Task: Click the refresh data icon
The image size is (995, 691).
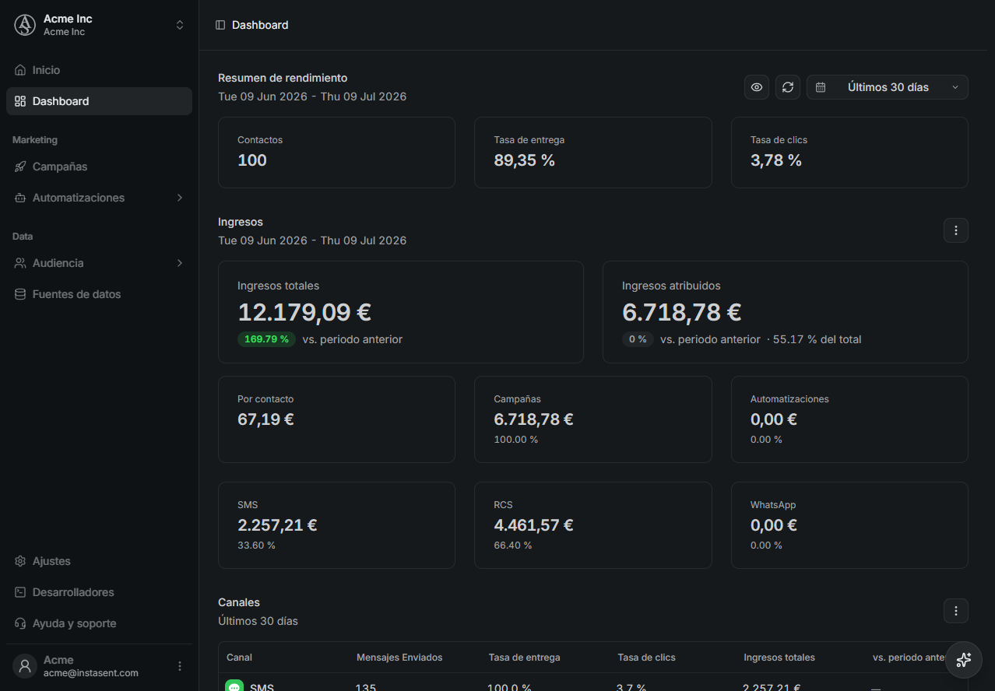Action: [x=788, y=87]
